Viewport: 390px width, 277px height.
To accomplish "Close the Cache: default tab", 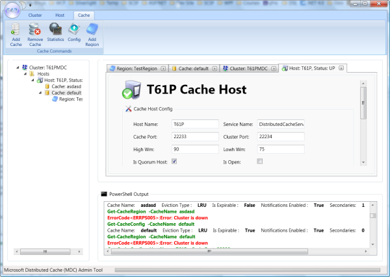I will (214, 69).
